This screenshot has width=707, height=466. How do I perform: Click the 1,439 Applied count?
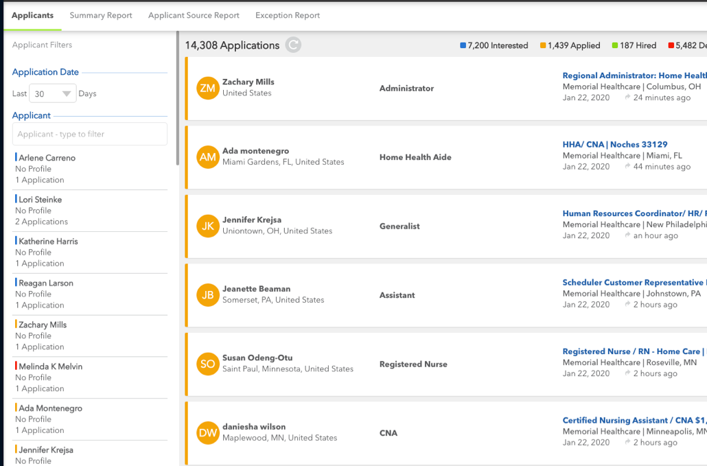point(574,45)
